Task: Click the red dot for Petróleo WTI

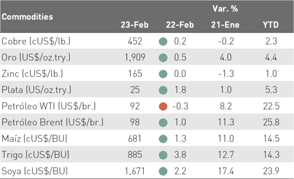Action: coord(163,106)
